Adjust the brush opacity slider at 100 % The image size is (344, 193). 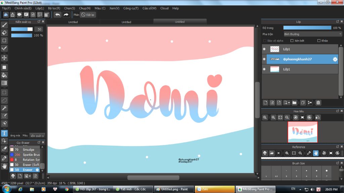(21, 36)
